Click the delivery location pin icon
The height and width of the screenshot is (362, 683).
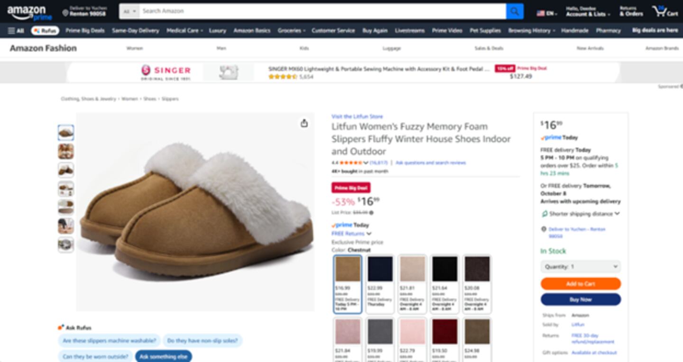[x=65, y=13]
